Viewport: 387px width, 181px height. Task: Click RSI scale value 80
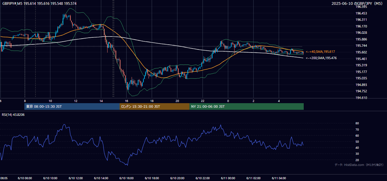pyautogui.click(x=357, y=123)
